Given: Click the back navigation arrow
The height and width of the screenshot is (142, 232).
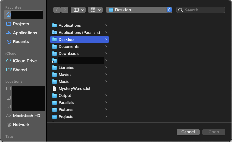Looking at the screenshot, I should coord(57,10).
